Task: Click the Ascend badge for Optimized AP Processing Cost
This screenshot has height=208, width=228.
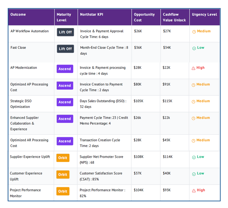Action: tap(65, 86)
